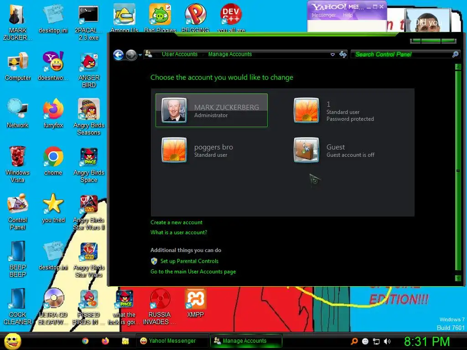The height and width of the screenshot is (350, 467).
Task: Switch to Yahoo! Messenger taskbar button
Action: (x=172, y=341)
